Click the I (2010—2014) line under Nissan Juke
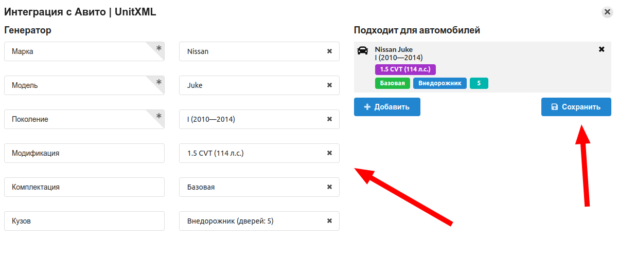Screen dimensions: 618x277 [x=399, y=58]
